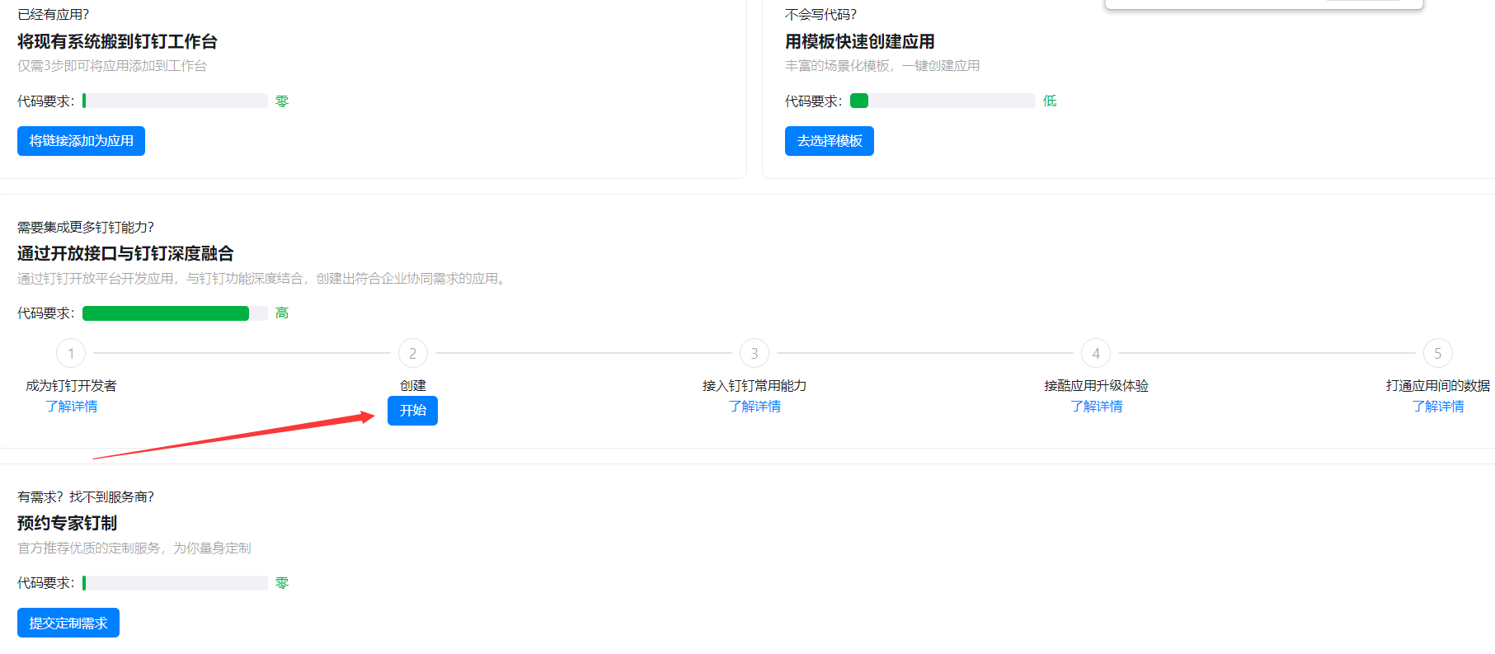Select step circle 2
This screenshot has width=1495, height=654.
point(413,353)
